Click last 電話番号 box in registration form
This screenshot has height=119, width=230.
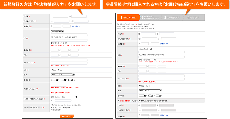(x=75, y=50)
